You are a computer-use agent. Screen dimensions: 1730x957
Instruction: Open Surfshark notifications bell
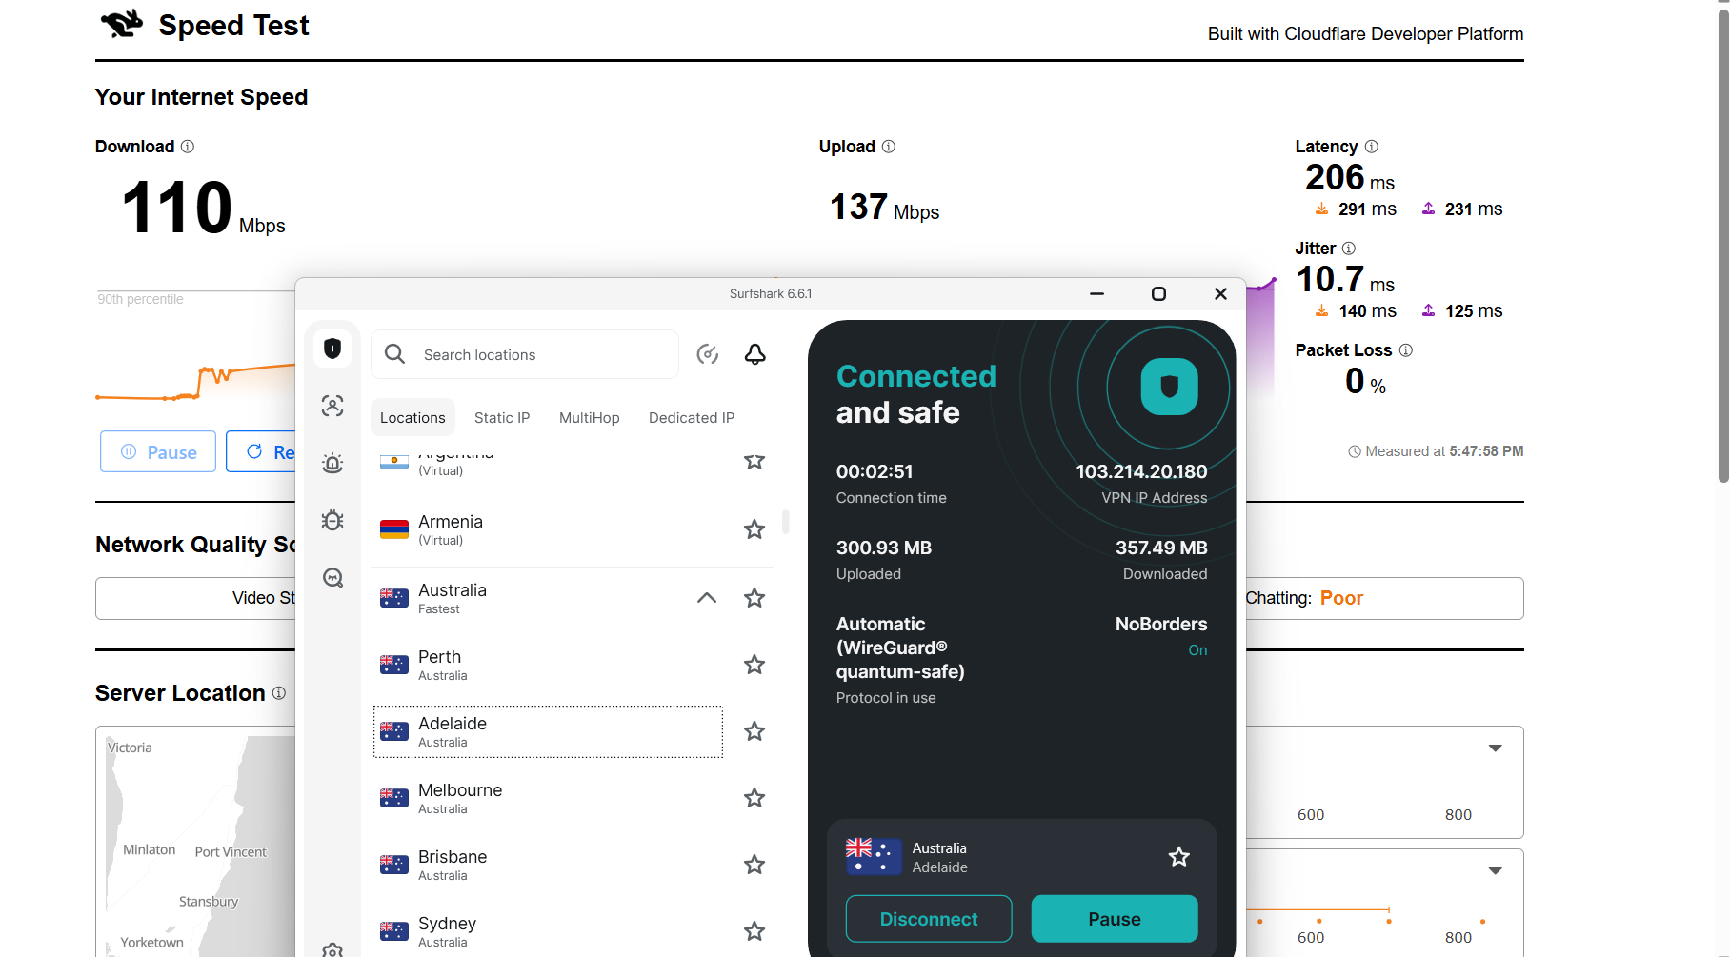click(754, 353)
